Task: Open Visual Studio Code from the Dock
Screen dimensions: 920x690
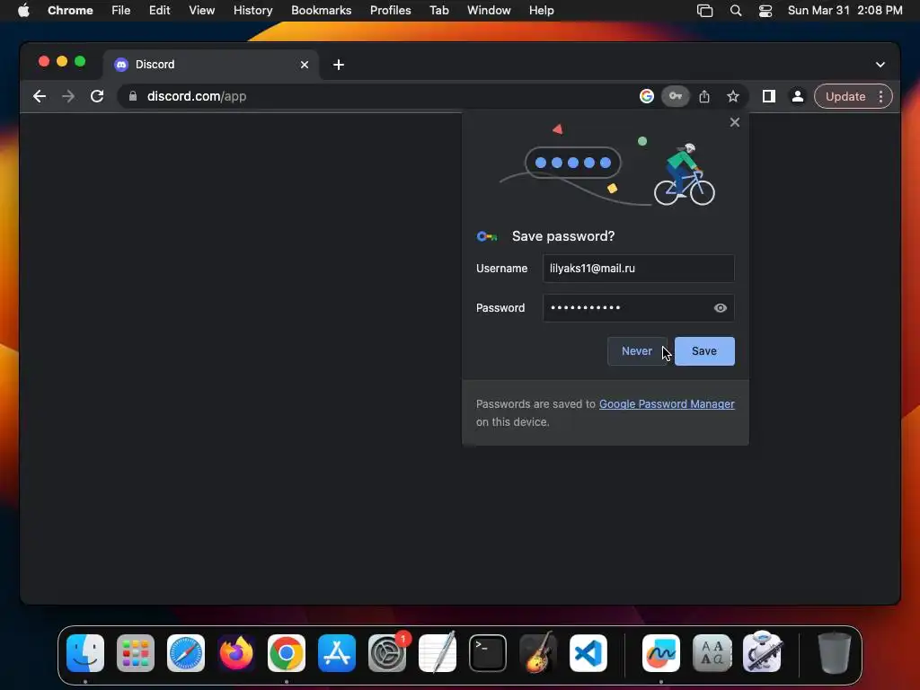Action: tap(588, 653)
